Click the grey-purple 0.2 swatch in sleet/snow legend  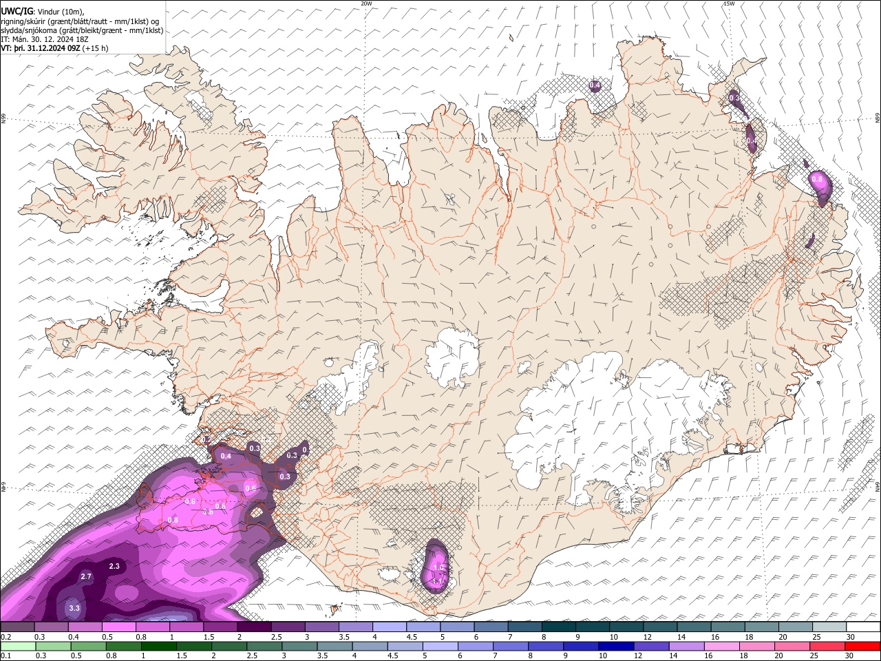click(17, 627)
